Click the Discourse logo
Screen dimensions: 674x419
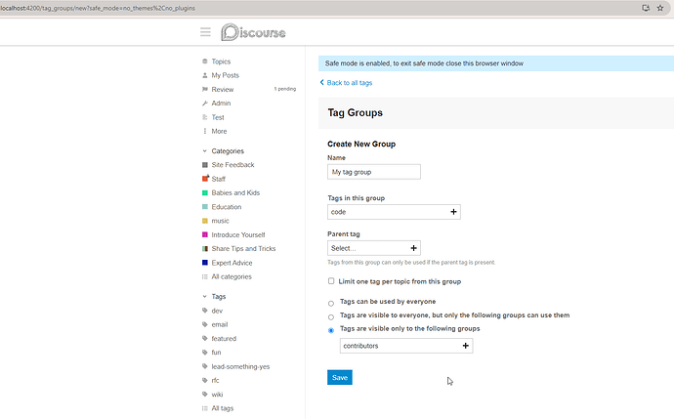point(253,32)
